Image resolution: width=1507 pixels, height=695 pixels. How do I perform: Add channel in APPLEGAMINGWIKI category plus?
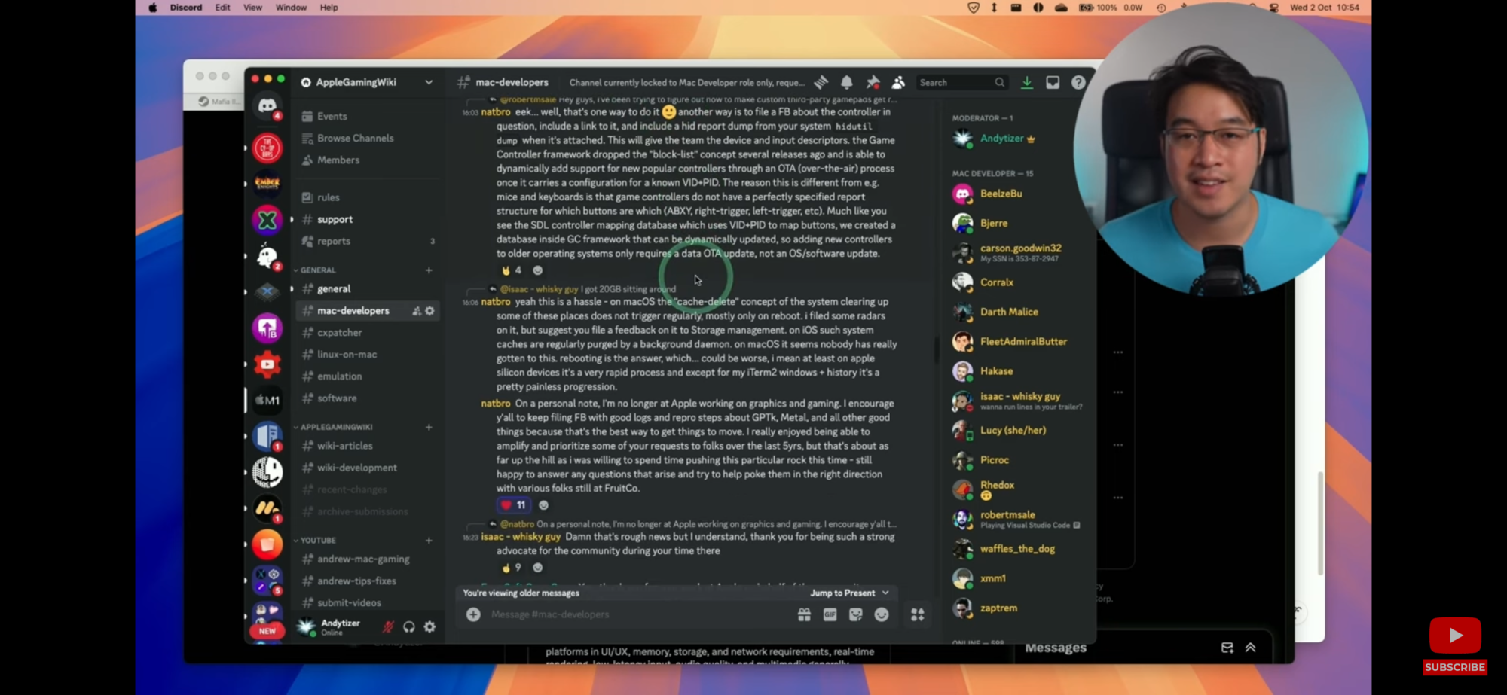(429, 427)
